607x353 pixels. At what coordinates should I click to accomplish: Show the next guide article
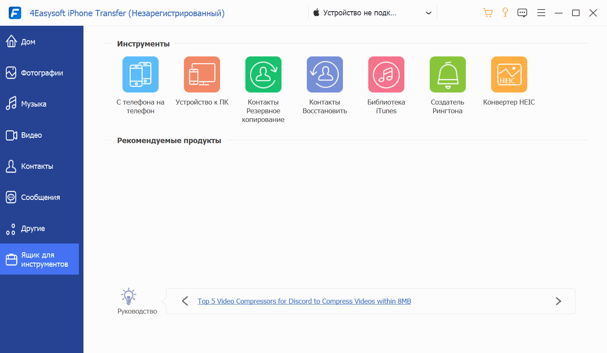558,301
